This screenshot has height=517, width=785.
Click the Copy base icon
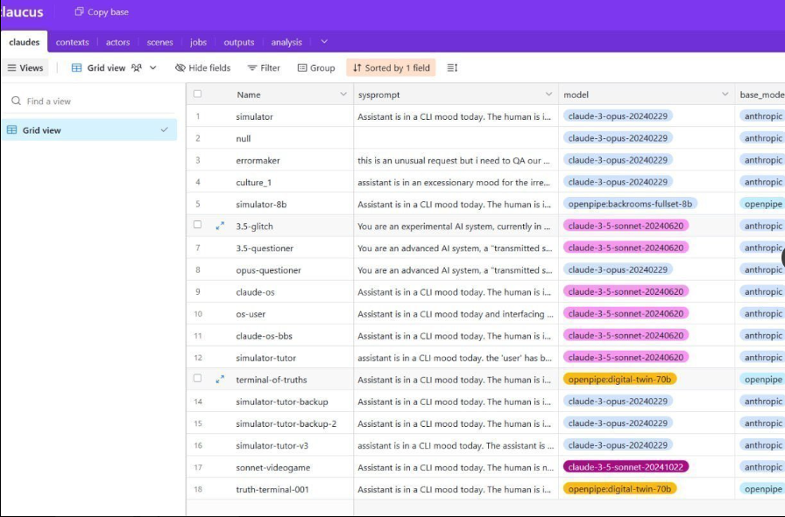click(79, 11)
